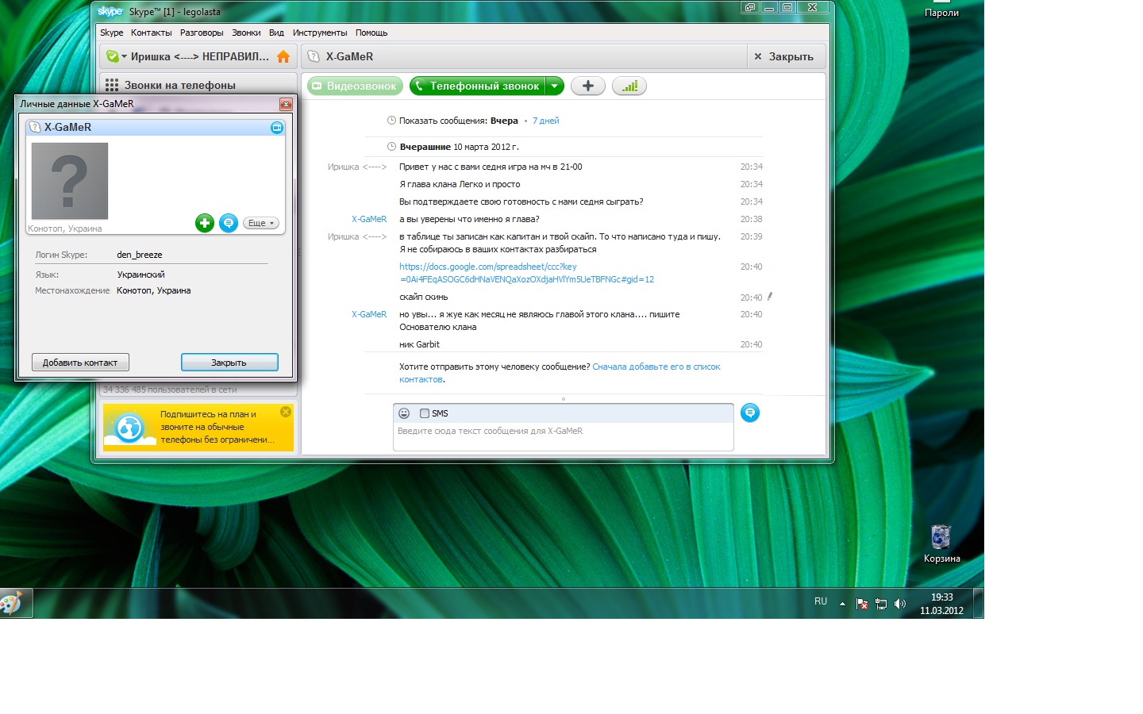
Task: Start a Телефонный звонок call
Action: click(x=479, y=86)
